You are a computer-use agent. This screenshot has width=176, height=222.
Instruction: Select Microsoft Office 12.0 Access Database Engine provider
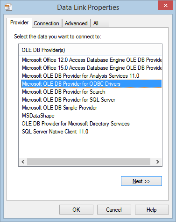click(x=92, y=60)
